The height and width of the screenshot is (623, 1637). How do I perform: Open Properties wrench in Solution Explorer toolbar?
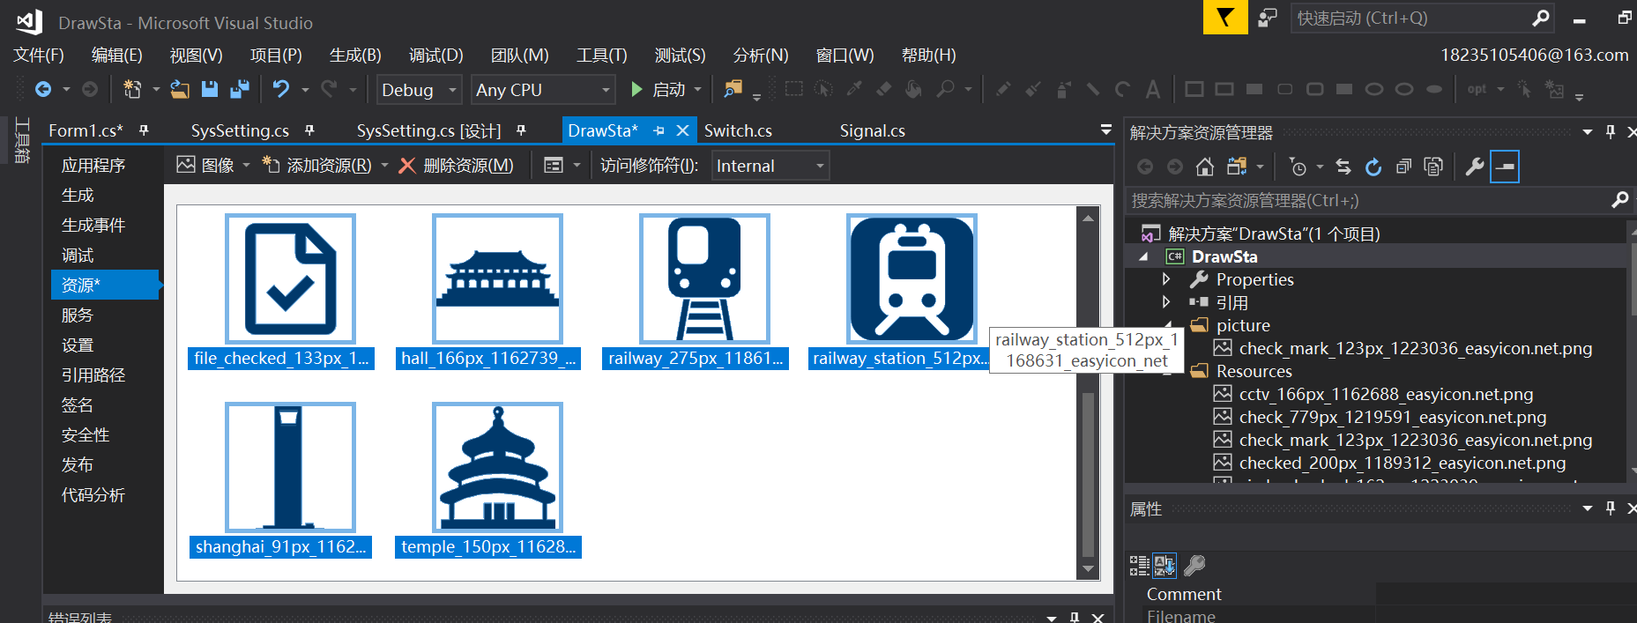pos(1474,167)
